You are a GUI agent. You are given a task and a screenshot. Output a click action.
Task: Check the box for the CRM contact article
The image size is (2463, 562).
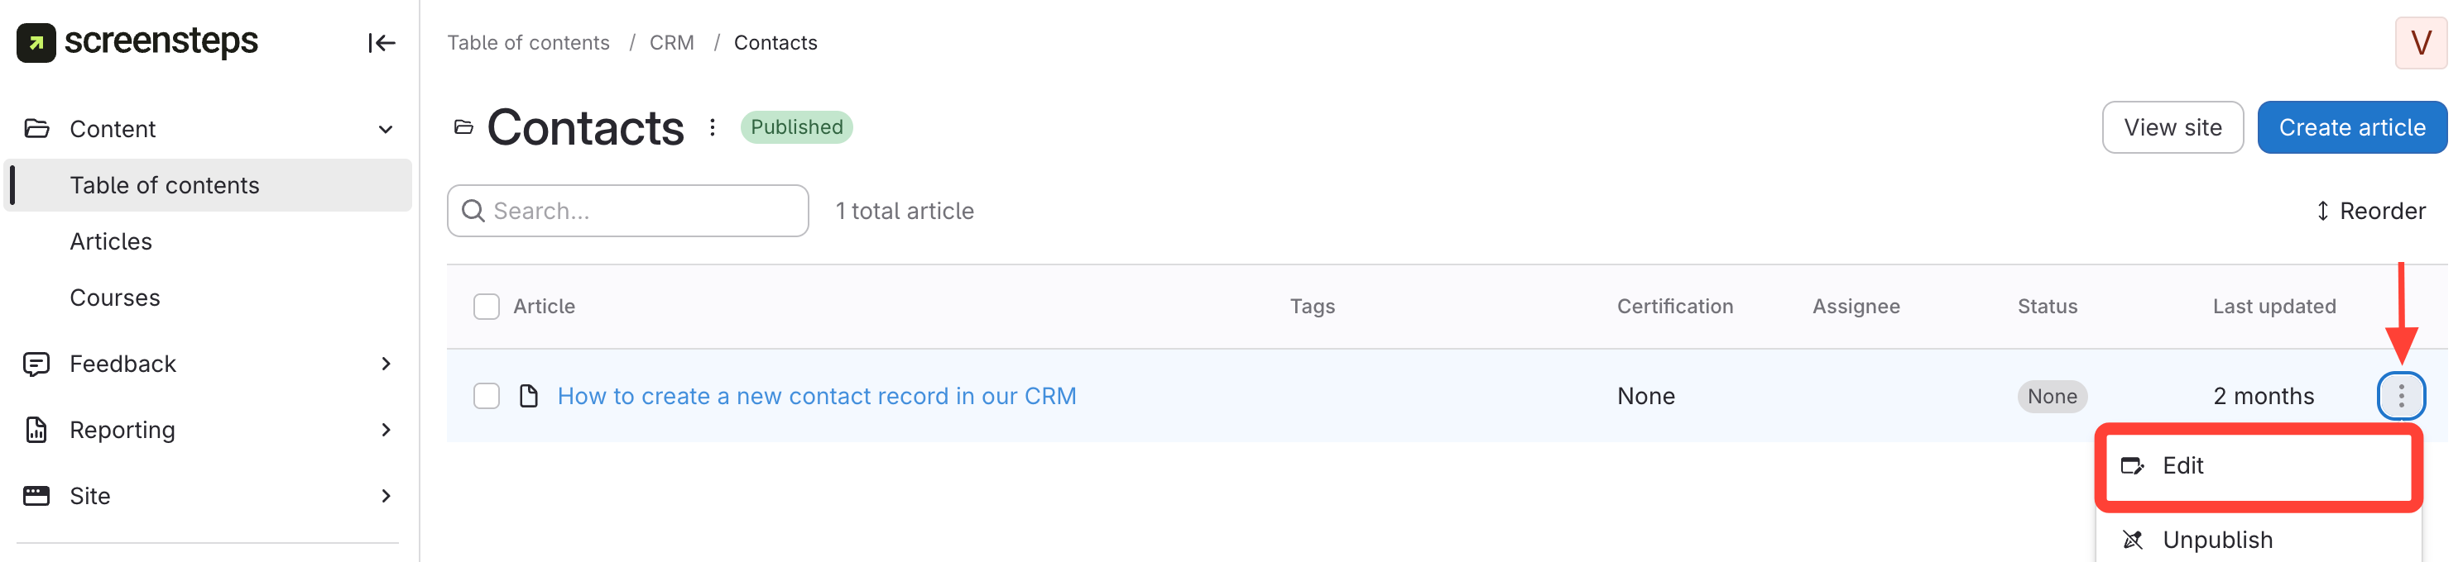(x=487, y=396)
